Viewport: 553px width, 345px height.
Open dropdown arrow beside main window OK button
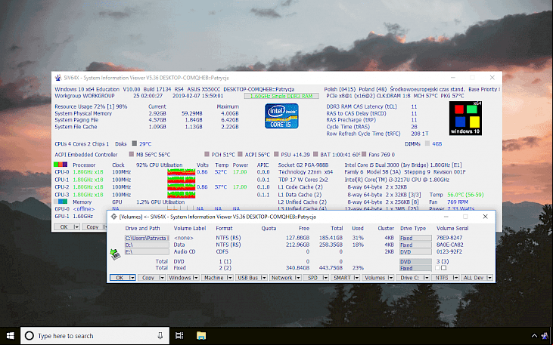pos(76,227)
